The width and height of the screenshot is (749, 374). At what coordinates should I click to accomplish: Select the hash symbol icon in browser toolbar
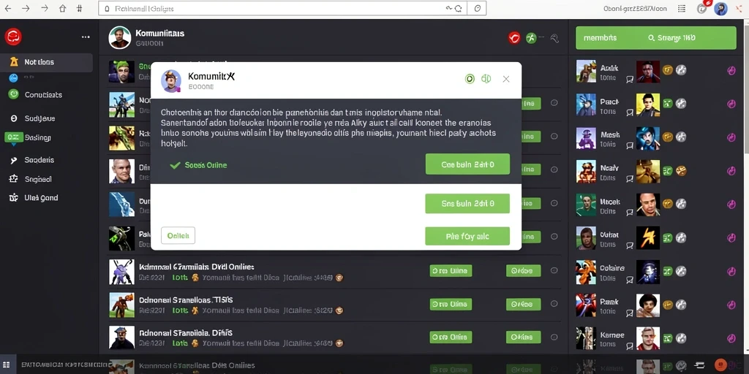tap(79, 9)
